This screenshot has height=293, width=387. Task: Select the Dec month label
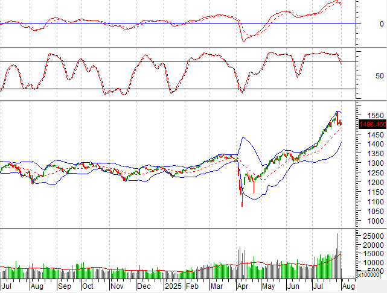pos(144,286)
